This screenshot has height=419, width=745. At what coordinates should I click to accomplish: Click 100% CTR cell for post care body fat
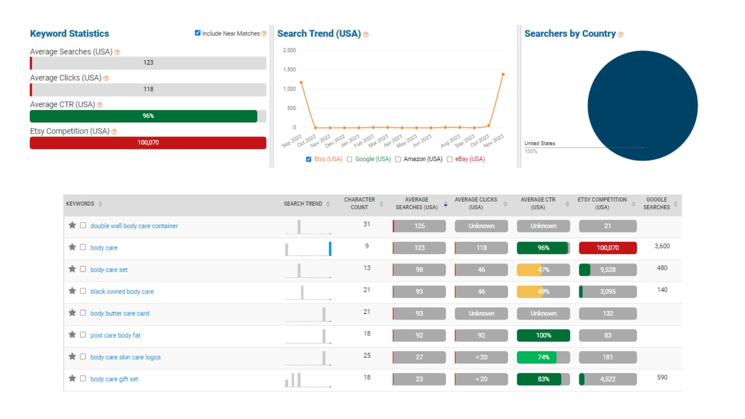click(543, 336)
